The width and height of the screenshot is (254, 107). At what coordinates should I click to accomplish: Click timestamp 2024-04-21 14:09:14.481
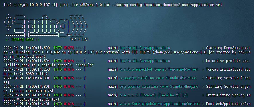coord(27,104)
